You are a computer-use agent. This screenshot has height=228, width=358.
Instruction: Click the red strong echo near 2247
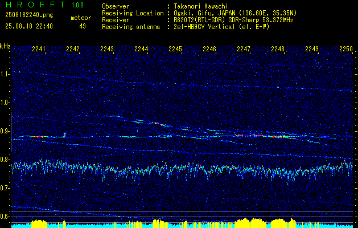[x=249, y=136]
